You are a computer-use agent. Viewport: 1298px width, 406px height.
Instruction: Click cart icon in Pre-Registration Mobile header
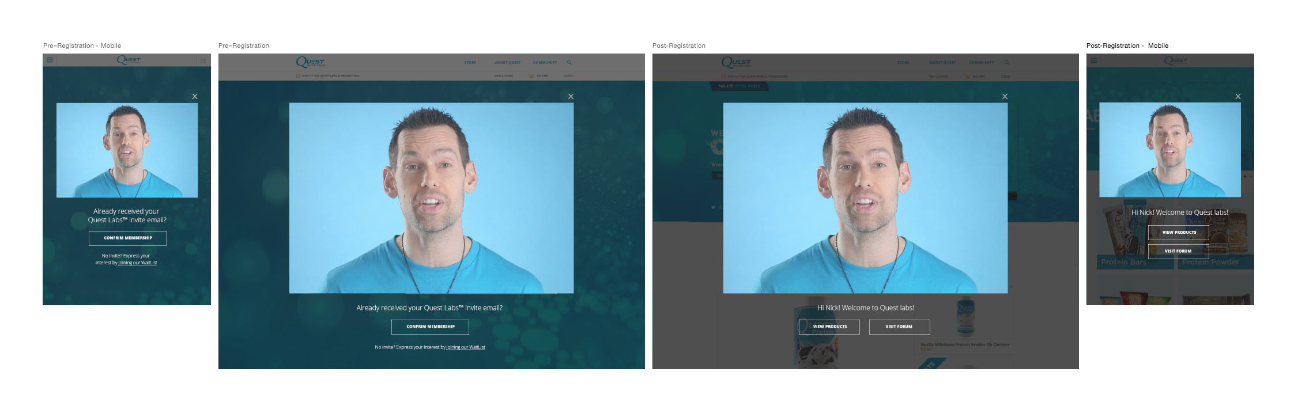pos(203,60)
